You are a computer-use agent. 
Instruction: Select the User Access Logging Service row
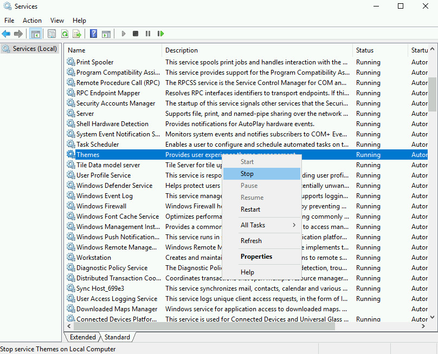(x=247, y=298)
